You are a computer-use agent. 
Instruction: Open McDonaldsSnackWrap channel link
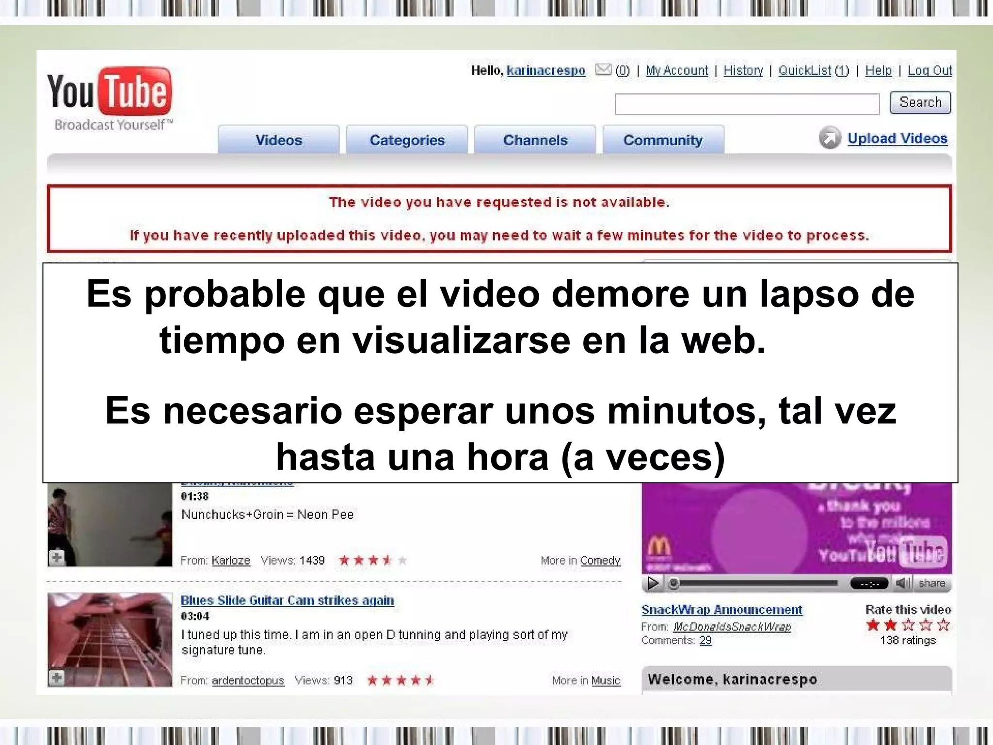(732, 627)
